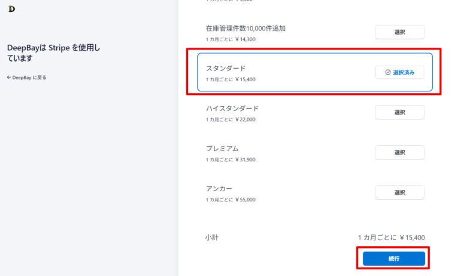The image size is (467, 276).
Task: Select the アンカー plan
Action: [400, 192]
